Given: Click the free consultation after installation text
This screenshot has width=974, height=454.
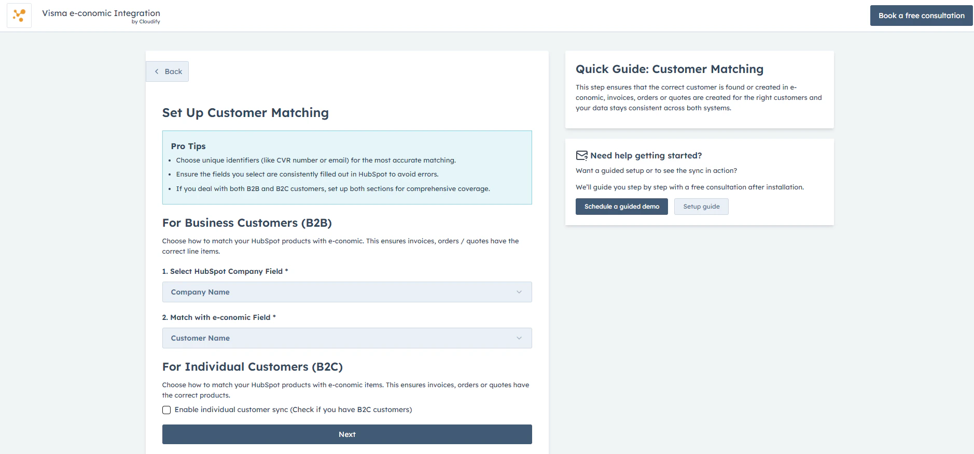Looking at the screenshot, I should tap(690, 187).
